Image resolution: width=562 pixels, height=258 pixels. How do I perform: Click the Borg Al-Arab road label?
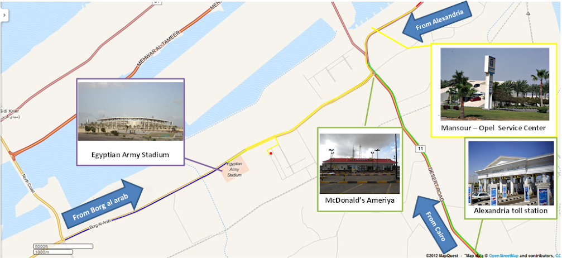99,224
